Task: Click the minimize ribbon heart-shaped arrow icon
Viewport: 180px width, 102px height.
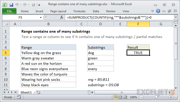Action: pos(152,11)
